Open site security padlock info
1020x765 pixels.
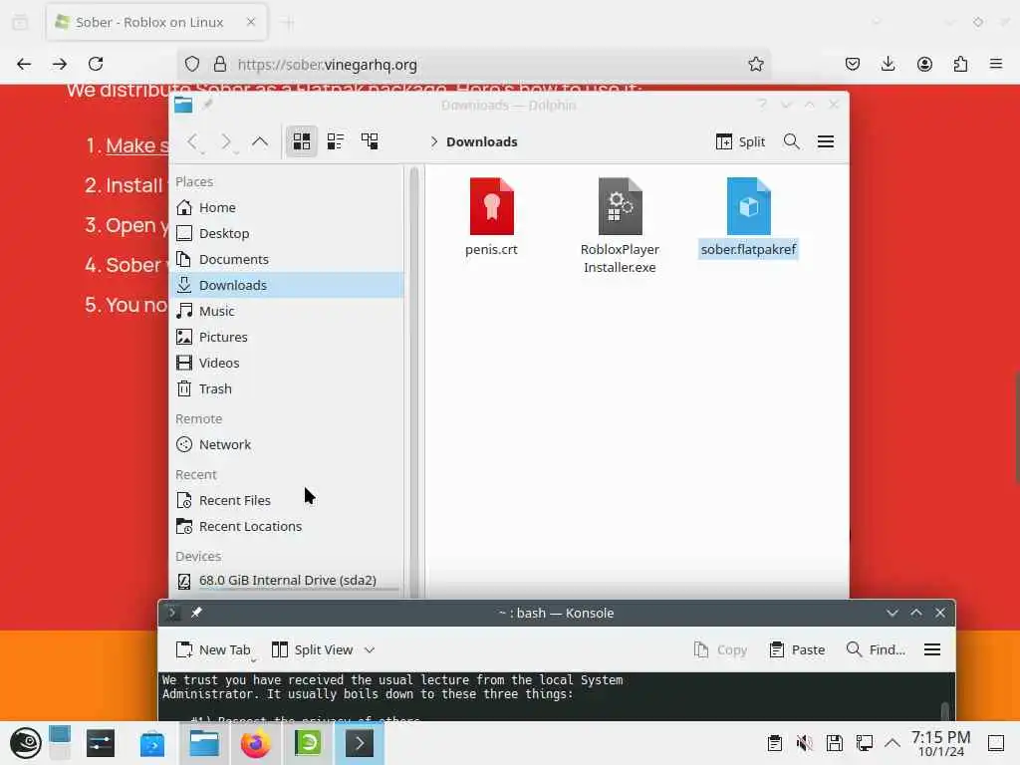click(220, 64)
